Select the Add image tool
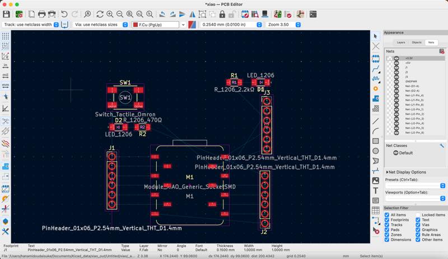 click(375, 181)
